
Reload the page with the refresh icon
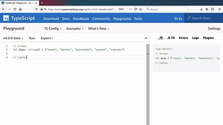click(15, 9)
